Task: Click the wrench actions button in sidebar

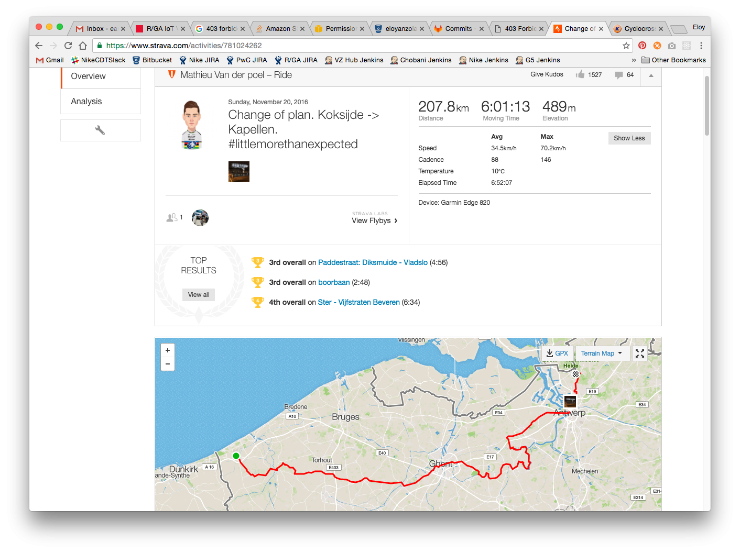Action: pos(101,130)
